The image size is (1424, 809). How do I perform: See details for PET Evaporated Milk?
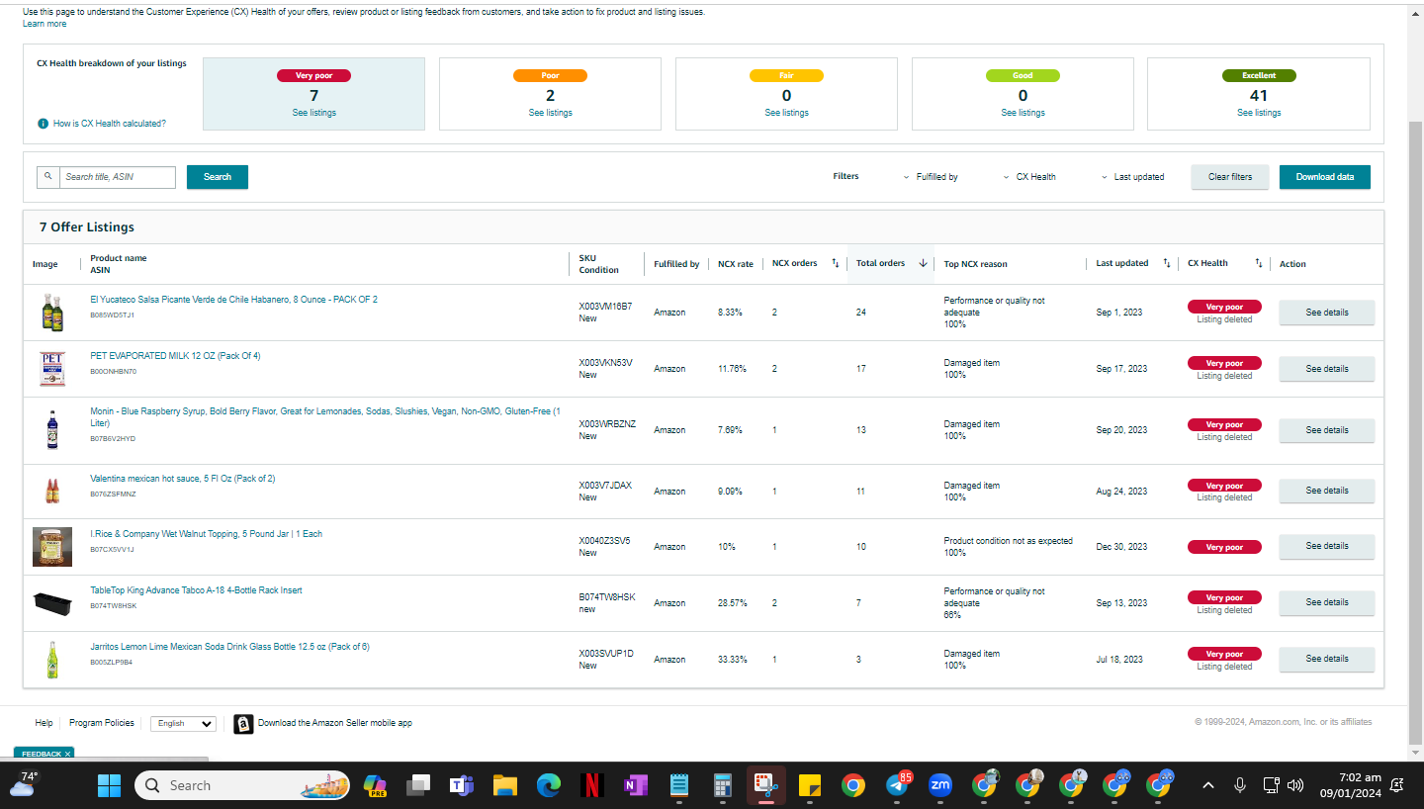click(x=1327, y=369)
